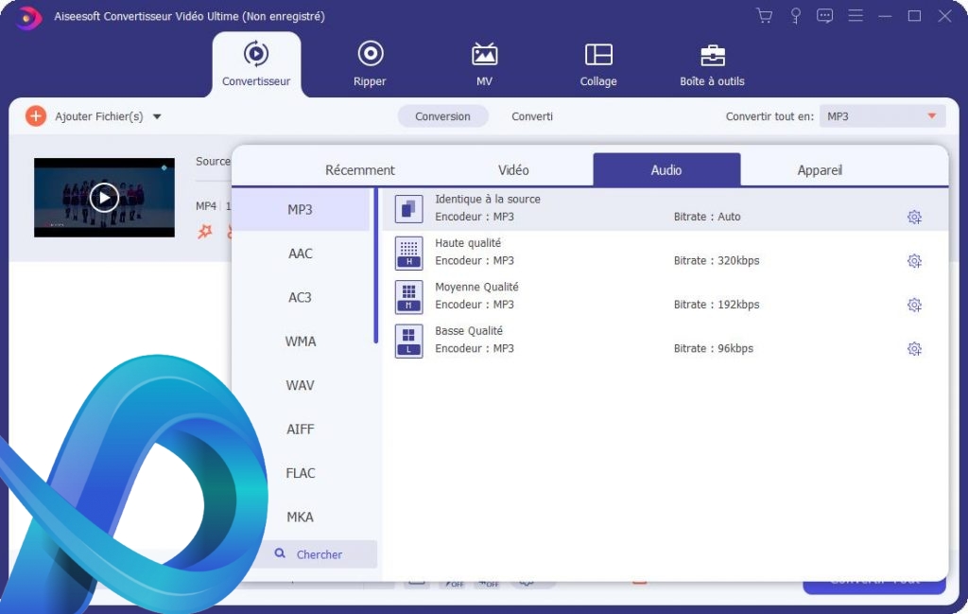Click the Bitrate : Auto value
The image size is (968, 614).
coord(707,217)
